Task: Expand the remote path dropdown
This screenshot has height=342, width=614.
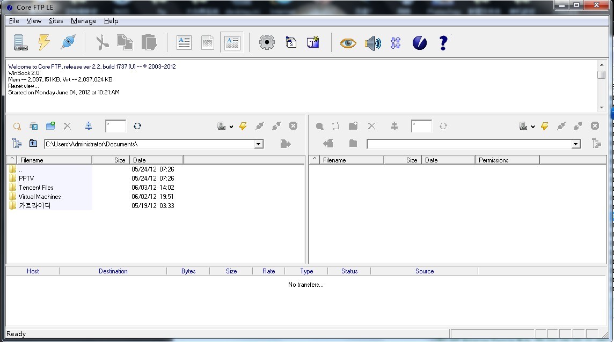Action: [x=576, y=144]
